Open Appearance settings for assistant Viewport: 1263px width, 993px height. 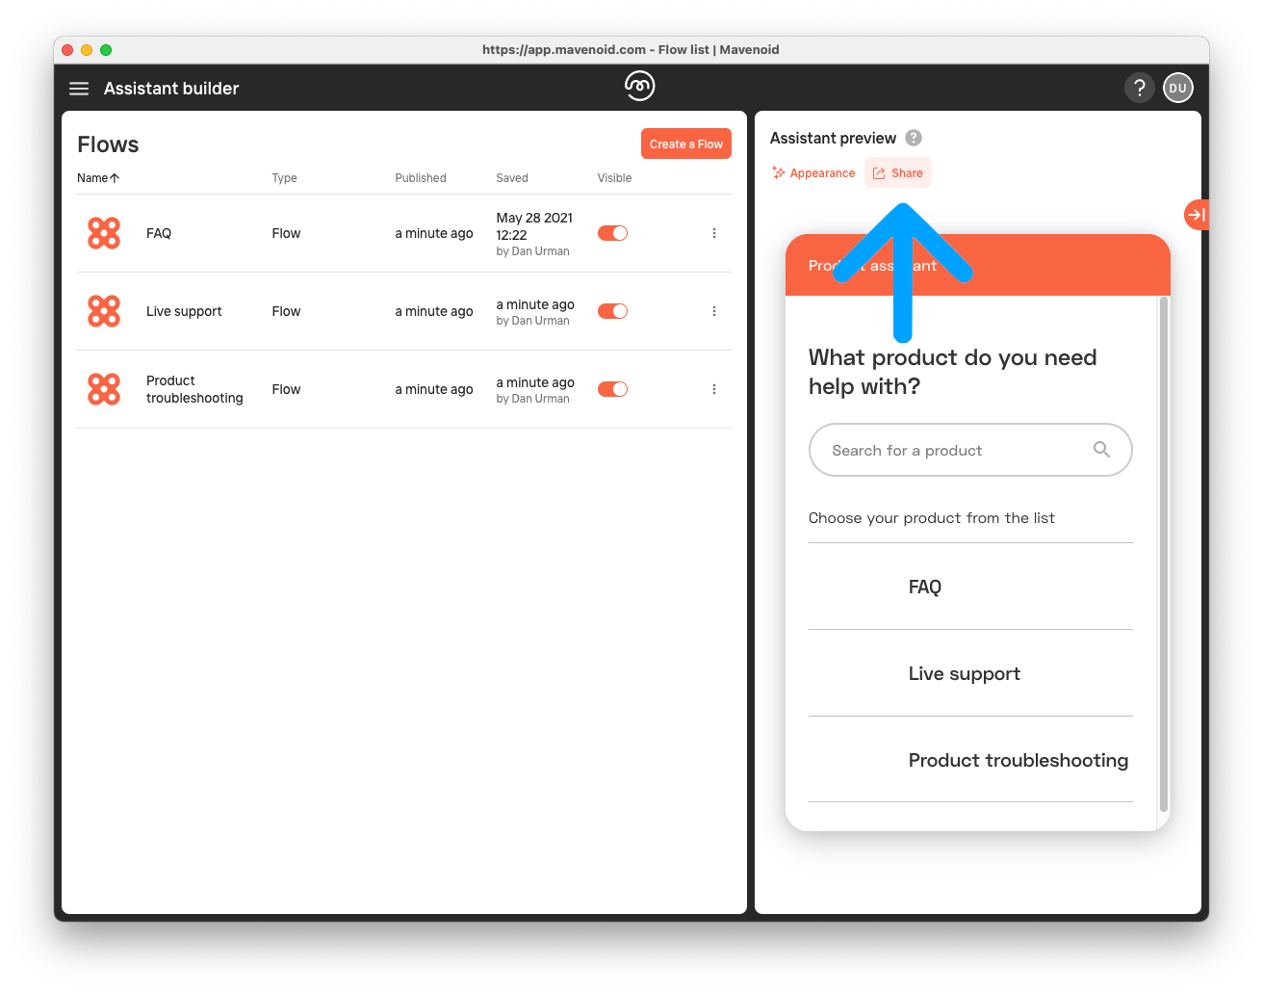tap(813, 173)
